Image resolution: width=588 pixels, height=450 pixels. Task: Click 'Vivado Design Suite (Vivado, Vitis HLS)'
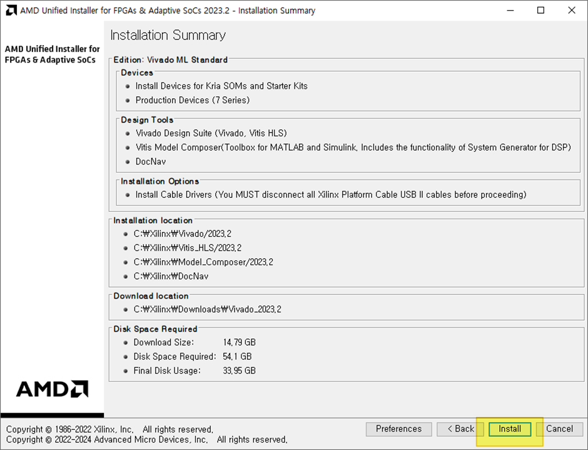tap(211, 133)
